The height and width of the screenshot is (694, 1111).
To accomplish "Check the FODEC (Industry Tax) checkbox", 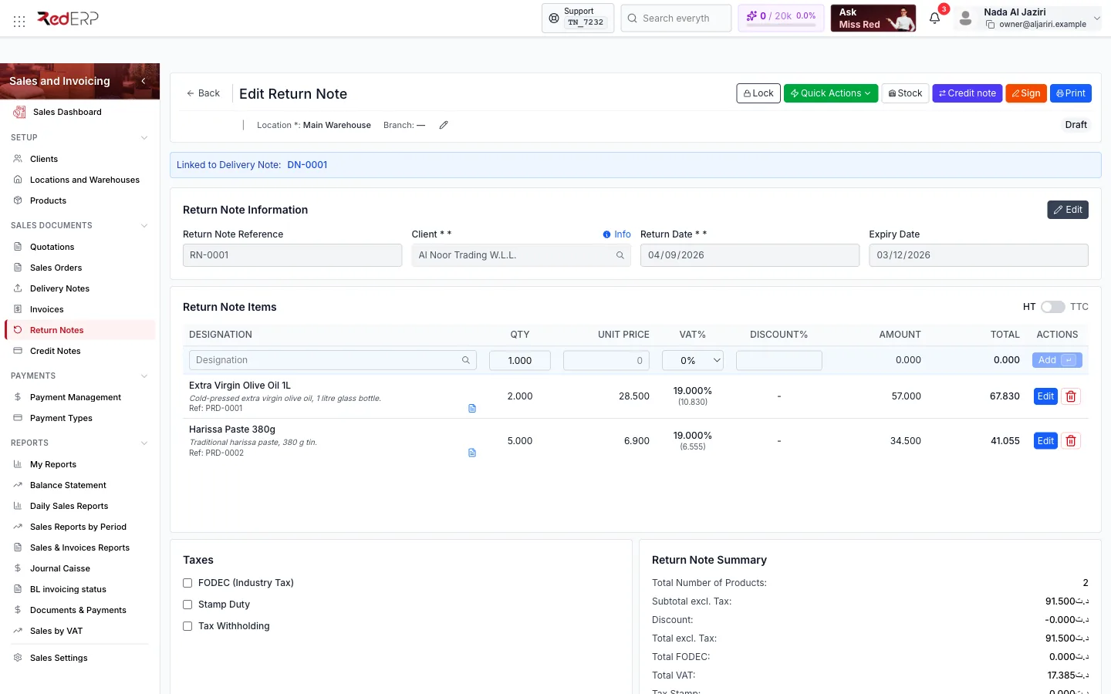I will (x=187, y=583).
